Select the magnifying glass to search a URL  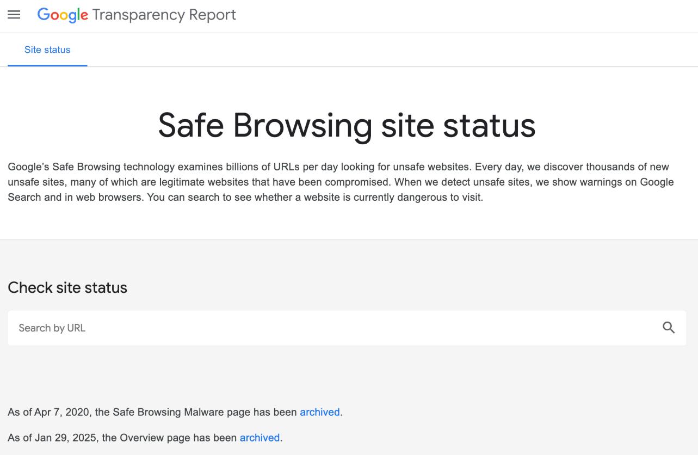coord(668,328)
